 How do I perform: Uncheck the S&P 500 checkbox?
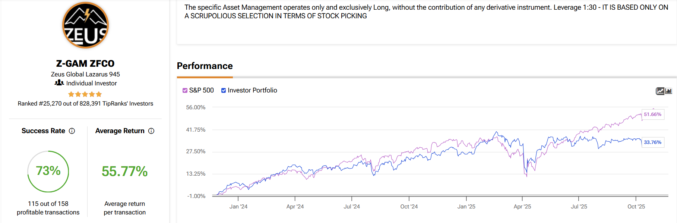click(185, 91)
